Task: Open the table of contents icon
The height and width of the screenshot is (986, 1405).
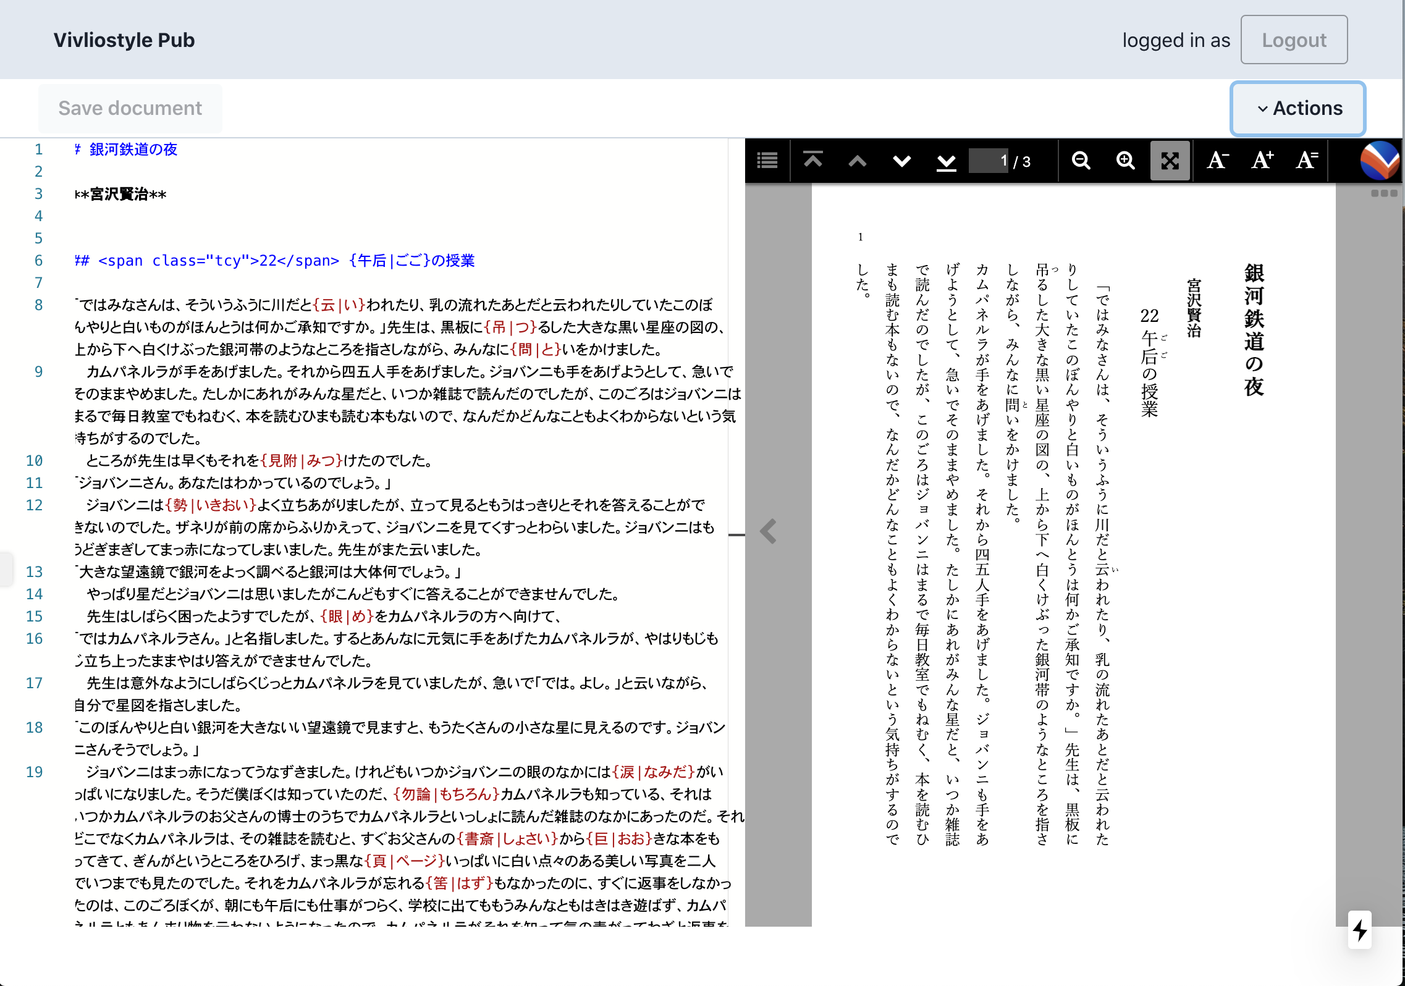Action: (767, 161)
